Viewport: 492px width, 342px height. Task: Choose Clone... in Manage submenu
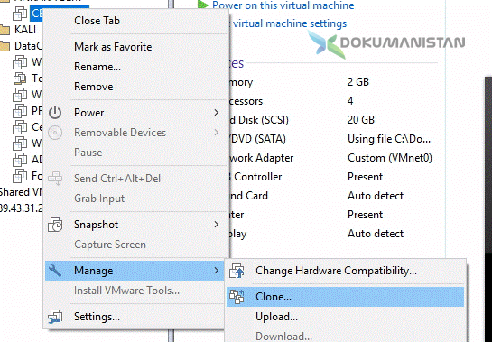[x=274, y=297]
